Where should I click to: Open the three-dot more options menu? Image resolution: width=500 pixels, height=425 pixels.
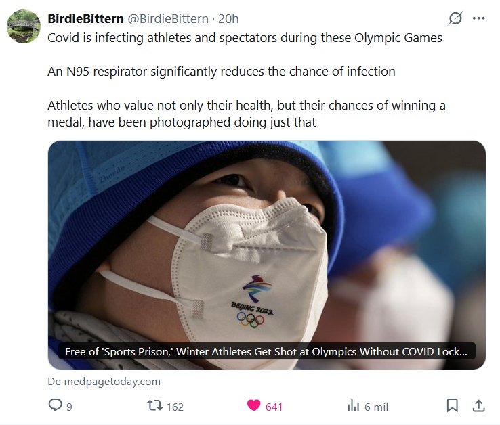pyautogui.click(x=478, y=18)
